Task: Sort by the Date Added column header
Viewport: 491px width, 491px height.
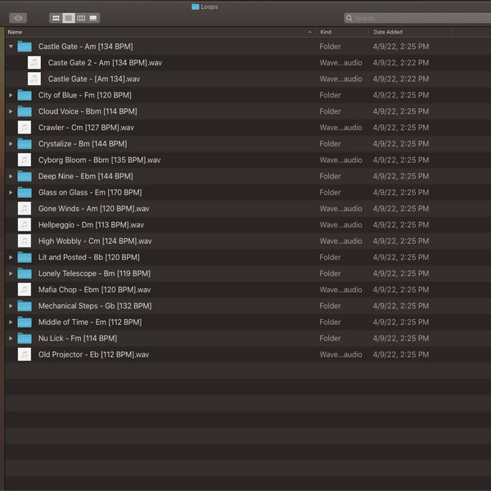Action: (389, 32)
